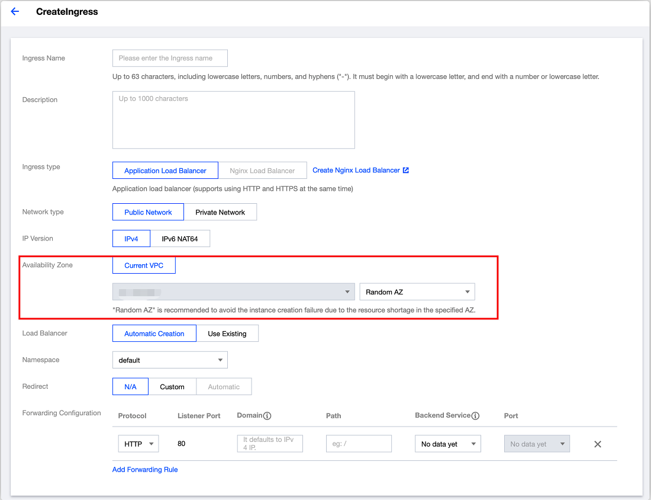This screenshot has height=500, width=651.
Task: Click the Create Nginx Load Balancer link
Action: tap(356, 170)
